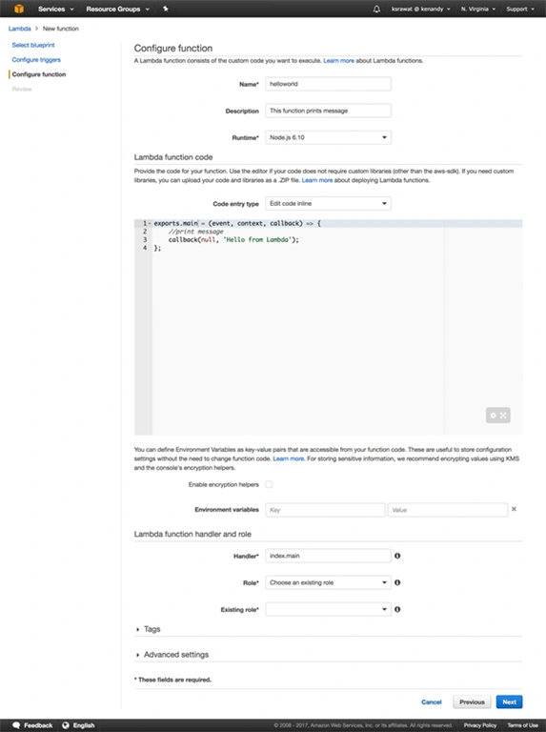Viewport: 546px width, 732px height.
Task: Click the Feedback speech bubble icon
Action: [16, 725]
